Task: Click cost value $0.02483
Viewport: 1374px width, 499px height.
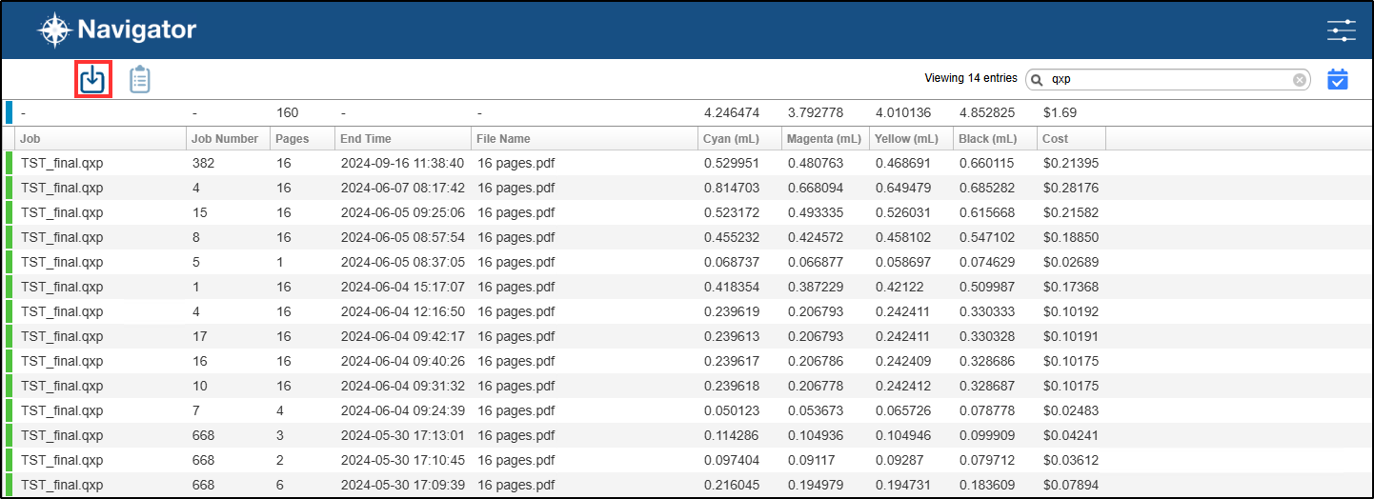Action: (1071, 410)
